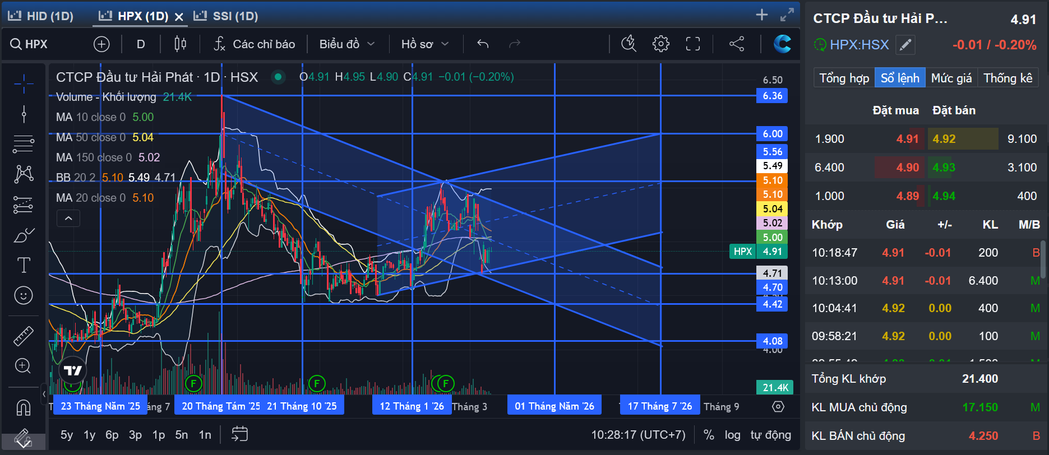This screenshot has width=1049, height=455.
Task: Activate the zoom in tool
Action: click(x=24, y=366)
